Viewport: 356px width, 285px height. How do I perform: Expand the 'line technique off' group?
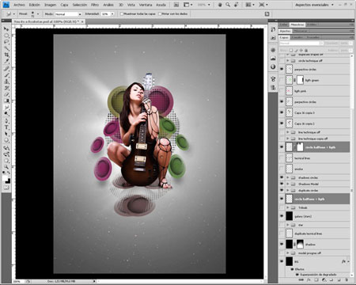click(288, 132)
